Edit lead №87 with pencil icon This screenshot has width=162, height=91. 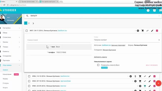click(x=152, y=31)
